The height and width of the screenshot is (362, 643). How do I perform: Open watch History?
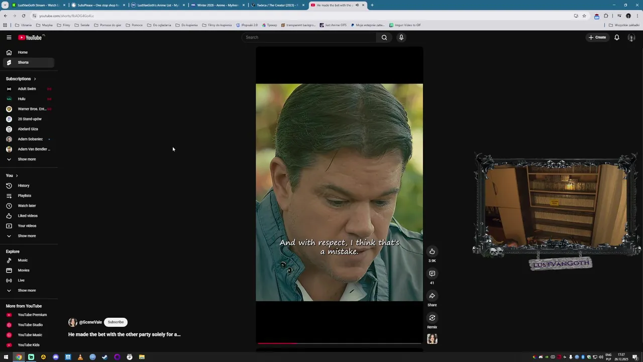click(28, 186)
